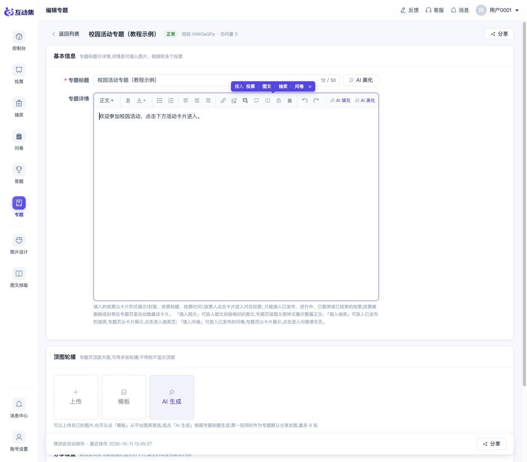This screenshot has width=527, height=462.
Task: Insert a lottery card via gift icon
Action: 279,101
